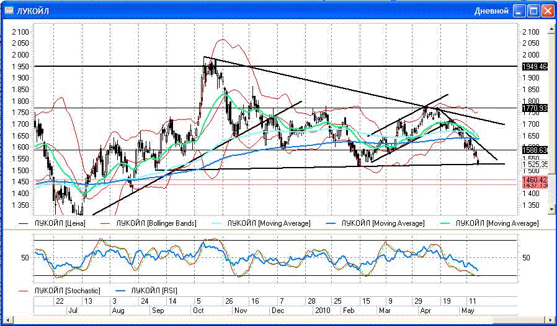Click the ЛУКОЙЛ title text
Image resolution: width=557 pixels, height=326 pixels.
pos(33,11)
